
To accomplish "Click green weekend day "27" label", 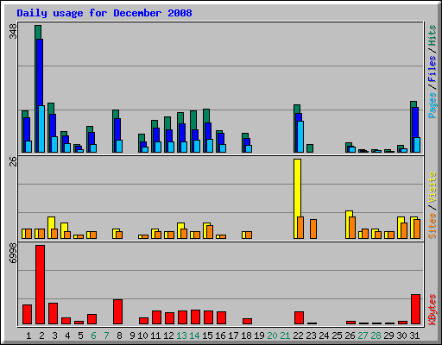I will [363, 336].
